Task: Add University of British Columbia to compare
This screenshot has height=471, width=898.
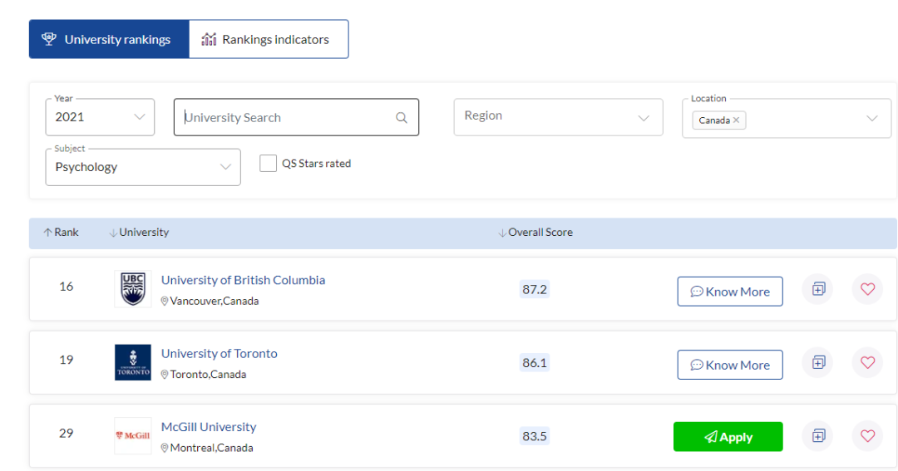Action: 818,289
